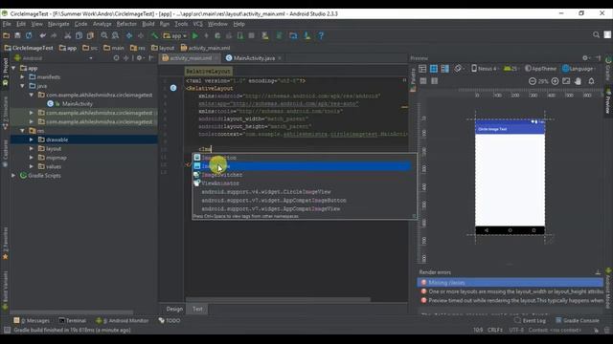Zoom out in the layout Preview
This screenshot has width=613, height=344.
coord(533,81)
